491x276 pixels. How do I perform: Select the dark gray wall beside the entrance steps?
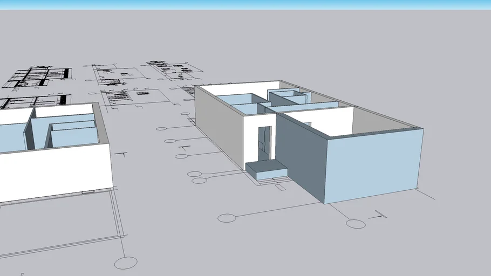point(298,158)
